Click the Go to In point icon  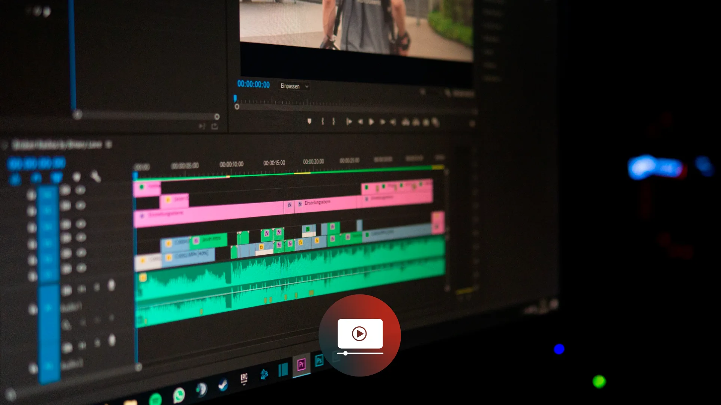tap(349, 121)
